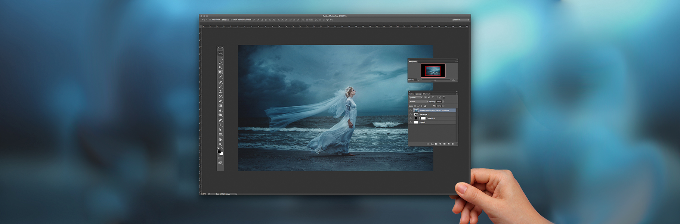680x224 pixels.
Task: Toggle lock image pixels brush icon
Action: [x=418, y=106]
